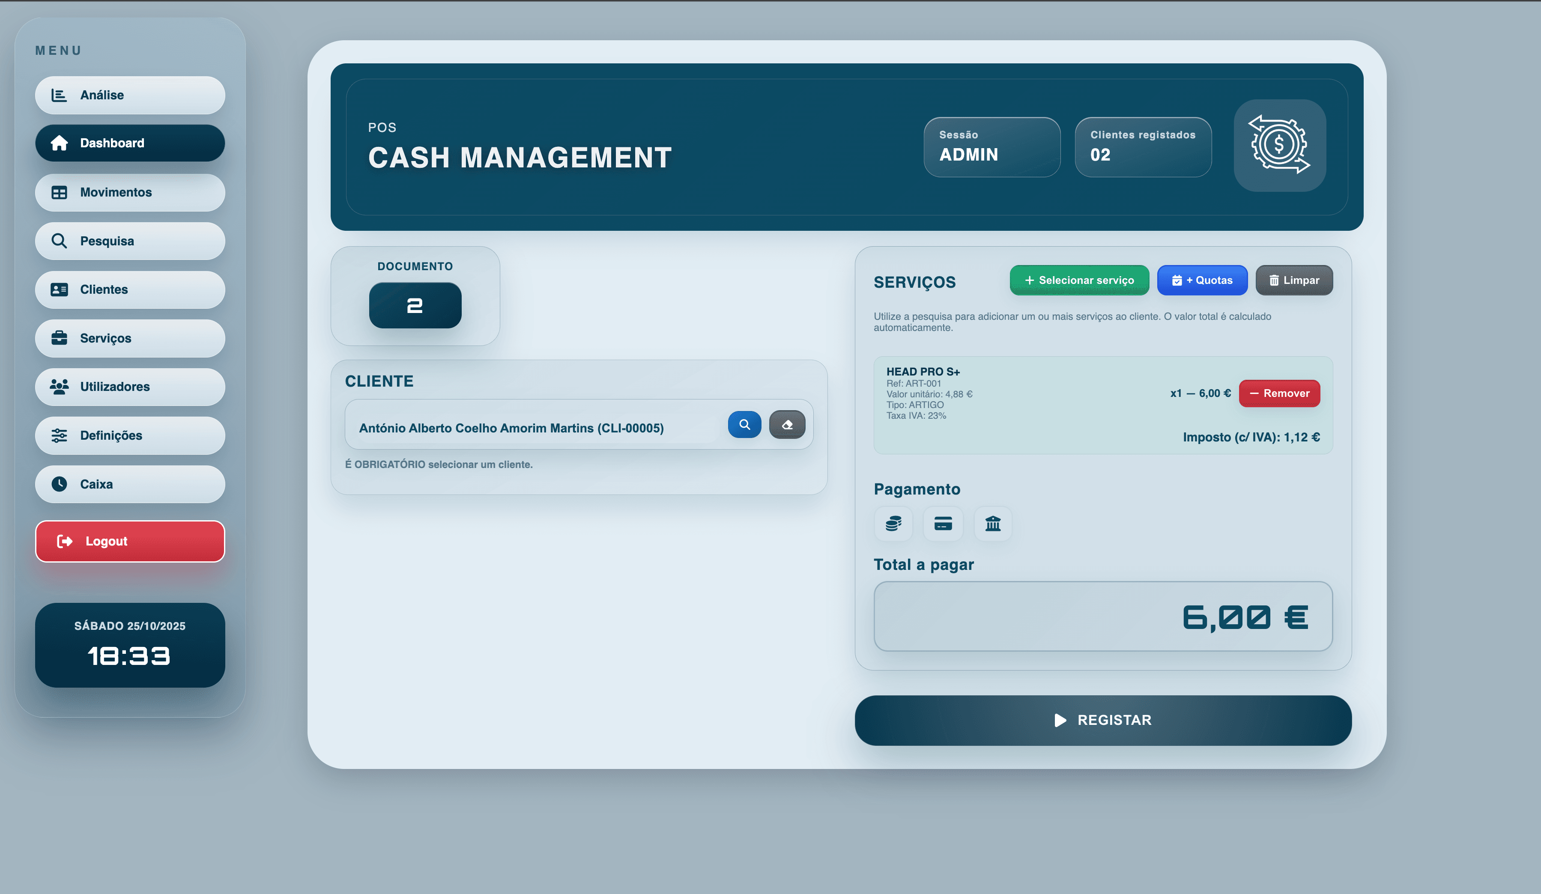1541x894 pixels.
Task: Click the cash management dollar gear icon
Action: point(1279,146)
